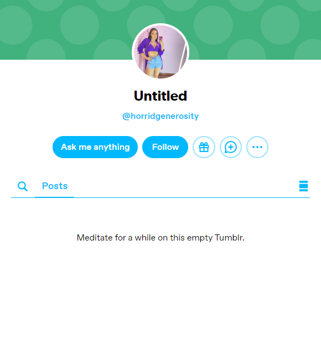Follow the horridgenerosity blog
321x350 pixels.
[x=165, y=147]
